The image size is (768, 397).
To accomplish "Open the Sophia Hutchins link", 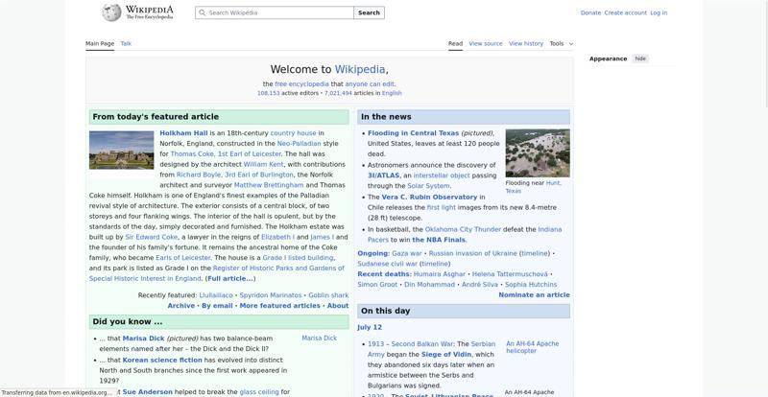I will [531, 285].
